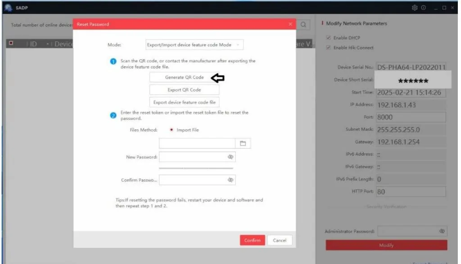Open the Mode dropdown in Reset Password
This screenshot has height=264, width=461.
click(x=194, y=45)
